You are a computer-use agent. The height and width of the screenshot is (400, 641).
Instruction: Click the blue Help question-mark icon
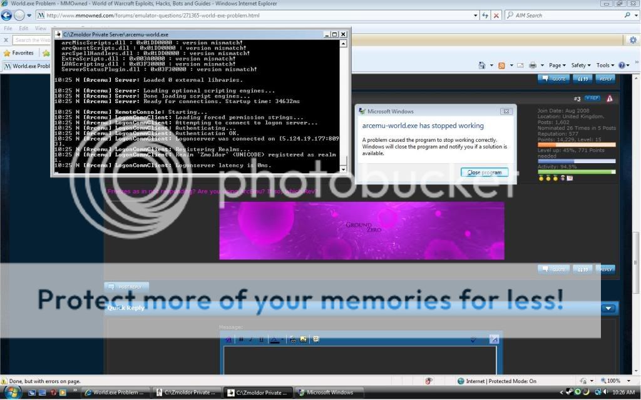tap(622, 65)
